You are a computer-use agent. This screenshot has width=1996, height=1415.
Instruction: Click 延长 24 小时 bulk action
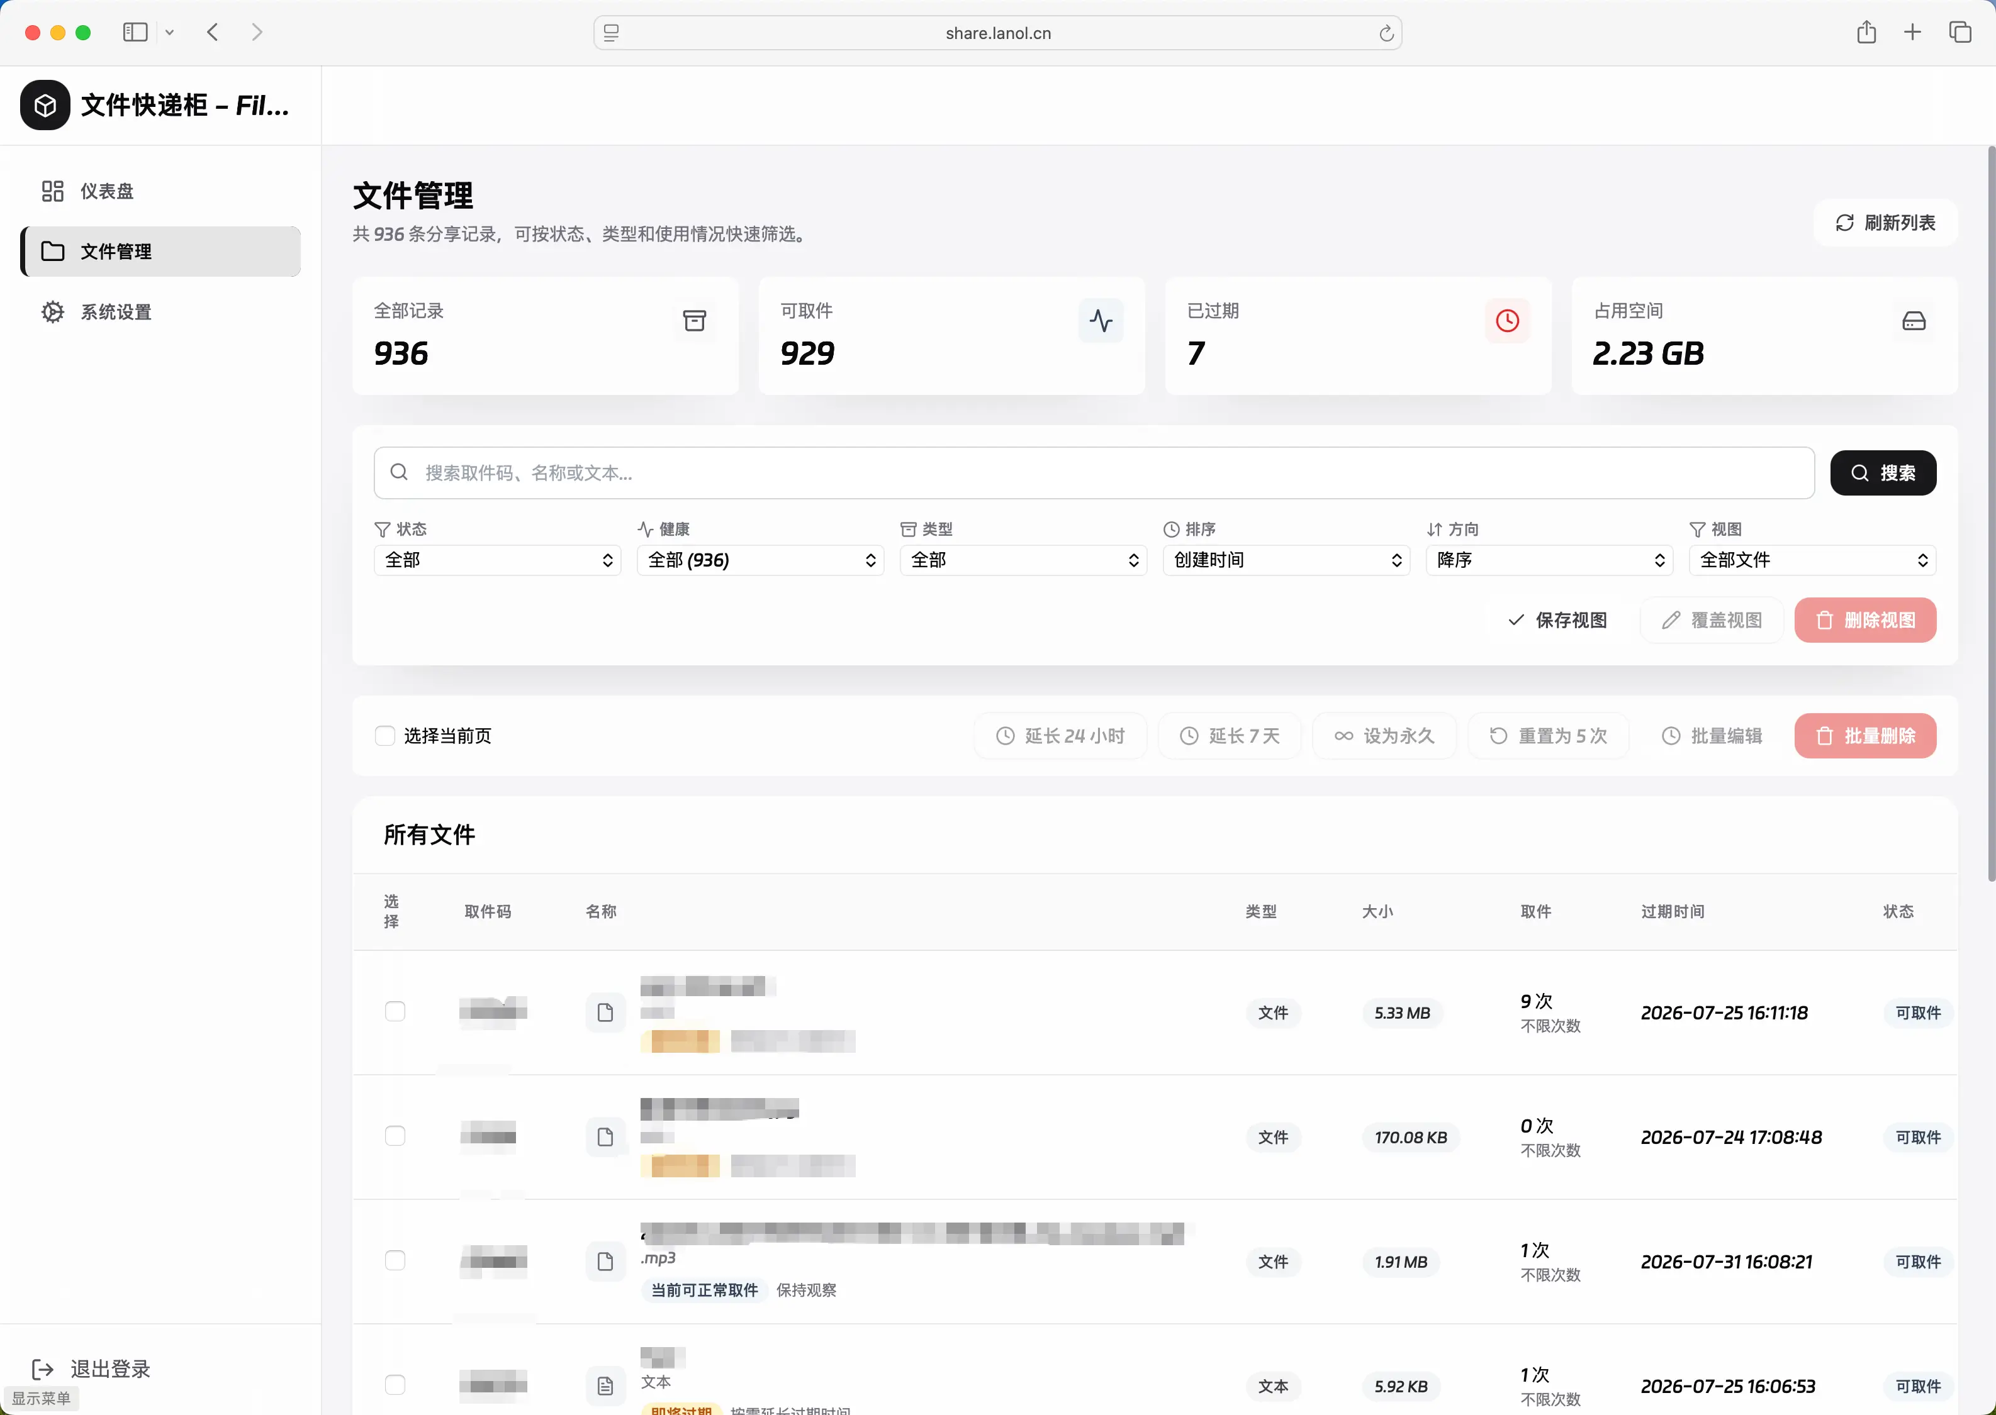[x=1060, y=736]
